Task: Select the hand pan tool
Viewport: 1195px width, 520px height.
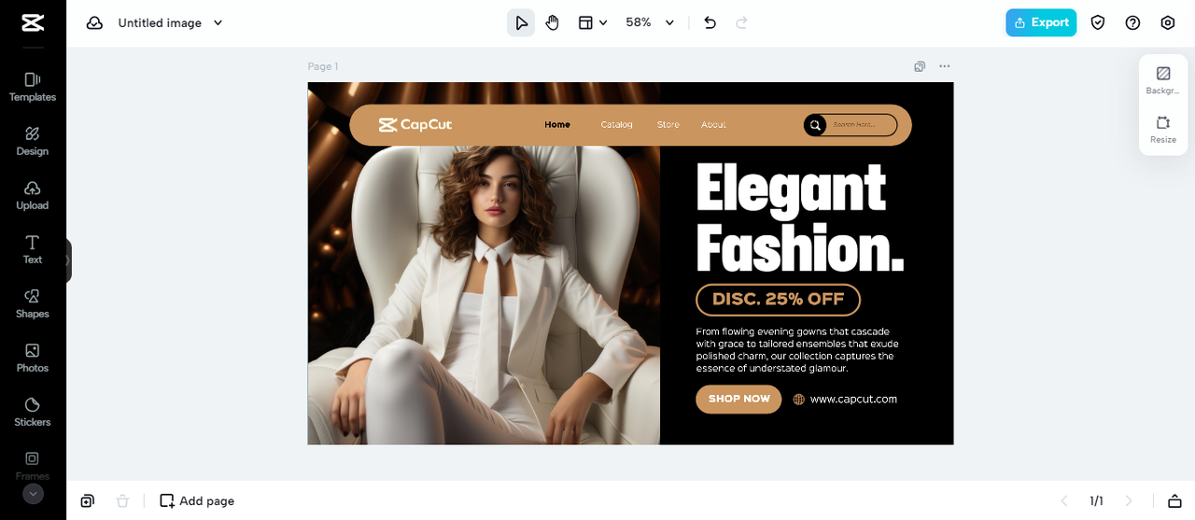Action: tap(553, 22)
